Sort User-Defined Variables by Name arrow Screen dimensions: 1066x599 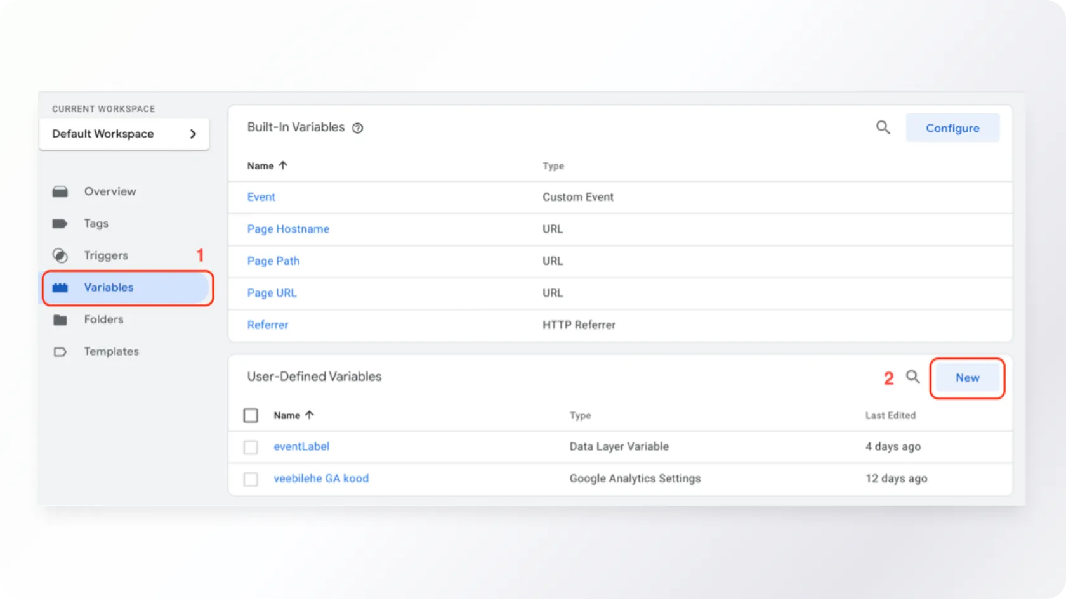click(310, 415)
